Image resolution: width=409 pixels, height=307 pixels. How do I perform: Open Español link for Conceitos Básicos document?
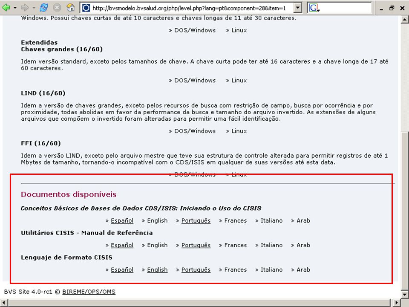[x=122, y=221]
